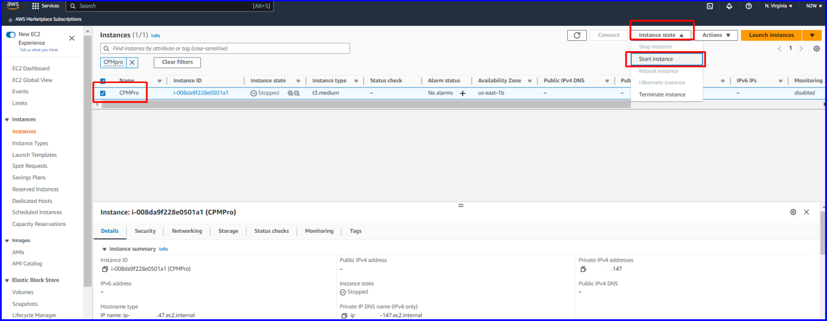Image resolution: width=827 pixels, height=321 pixels.
Task: Close the New EC2 Experience banner
Action: (72, 38)
